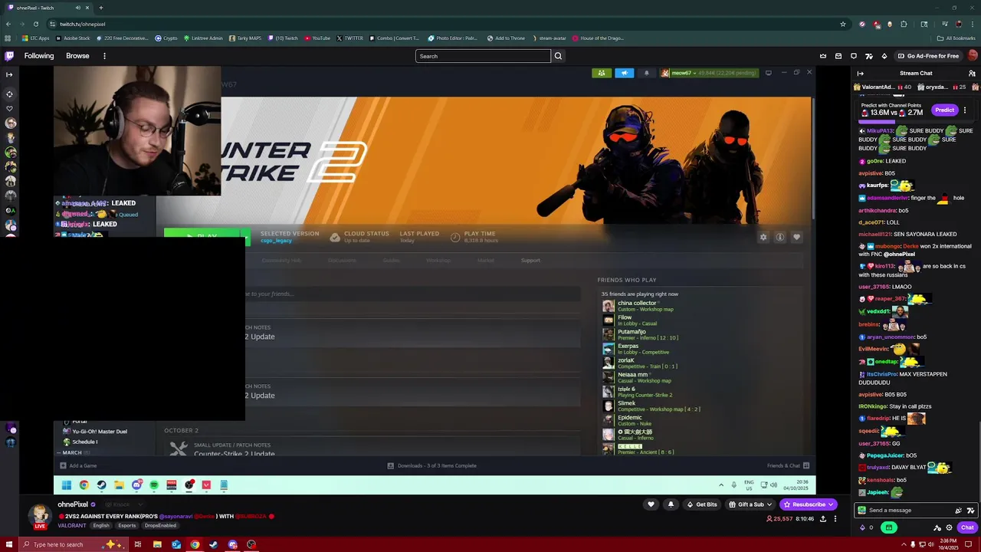Open the Bits diamond icon in header
Viewport: 981px width, 552px height.
(x=884, y=56)
